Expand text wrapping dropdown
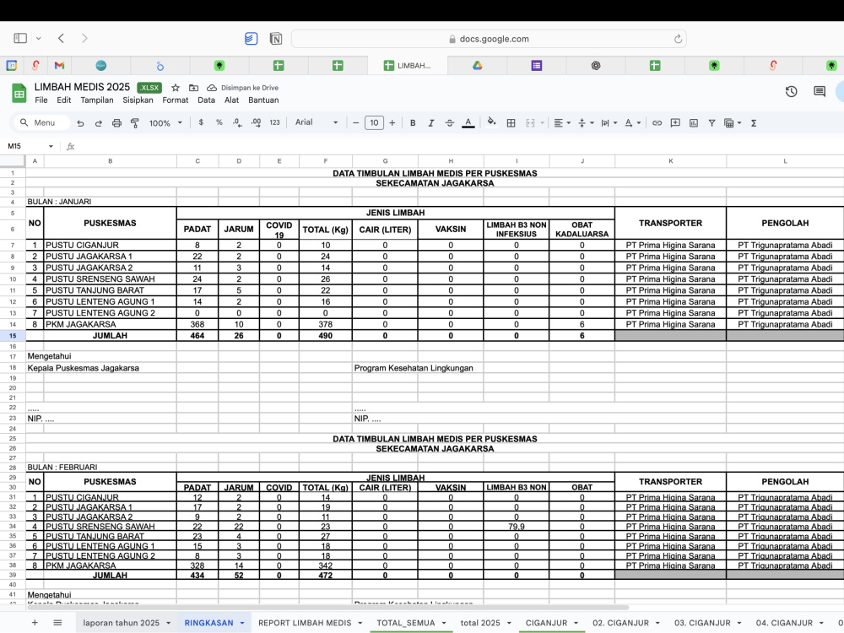The height and width of the screenshot is (633, 844). [614, 123]
